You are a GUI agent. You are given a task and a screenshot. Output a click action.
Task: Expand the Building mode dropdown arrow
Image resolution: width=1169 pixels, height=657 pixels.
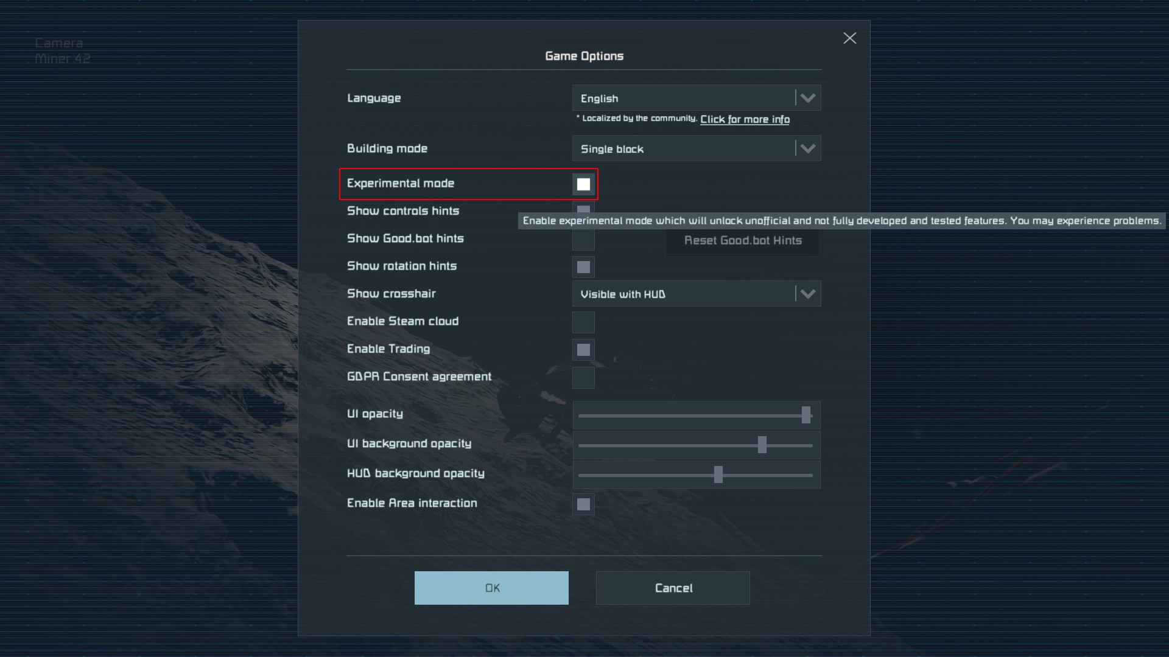[x=807, y=148]
